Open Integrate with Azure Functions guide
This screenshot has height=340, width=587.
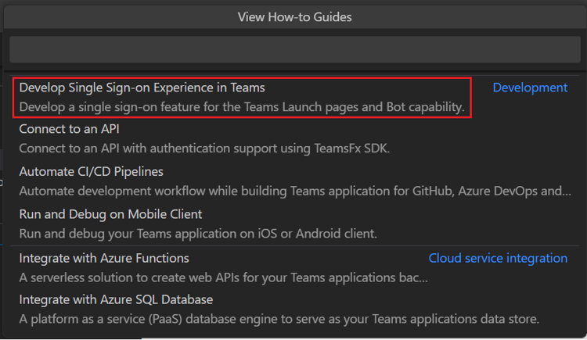coord(104,258)
